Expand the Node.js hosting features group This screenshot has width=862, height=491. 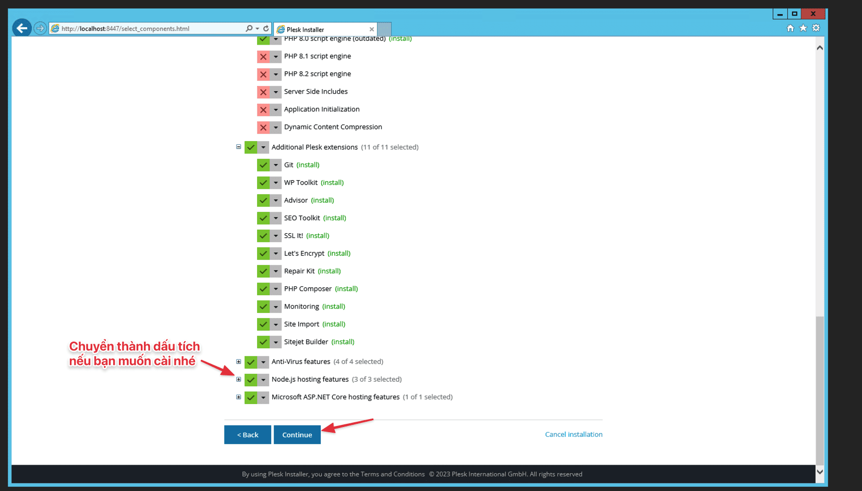[x=238, y=380]
